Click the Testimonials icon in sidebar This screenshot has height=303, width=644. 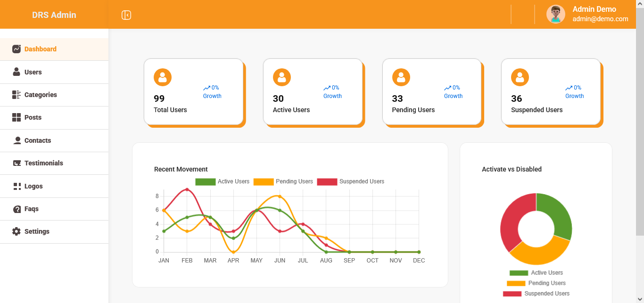pyautogui.click(x=17, y=163)
